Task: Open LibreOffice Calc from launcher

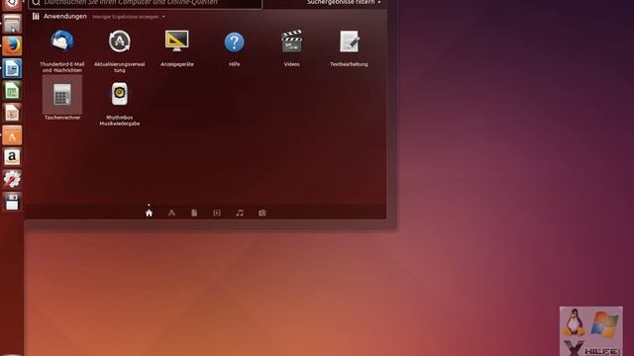Action: (x=12, y=90)
